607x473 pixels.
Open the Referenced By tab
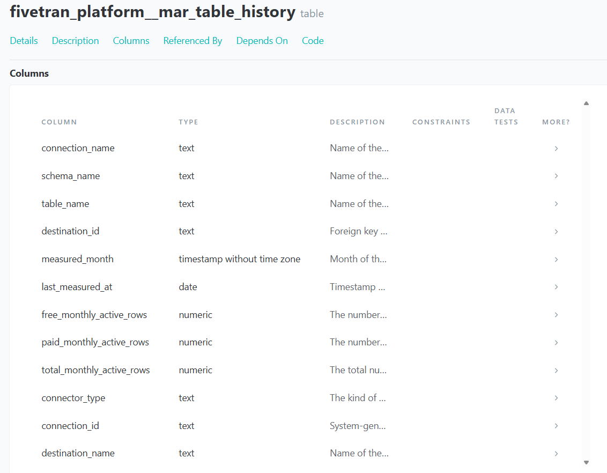click(193, 41)
